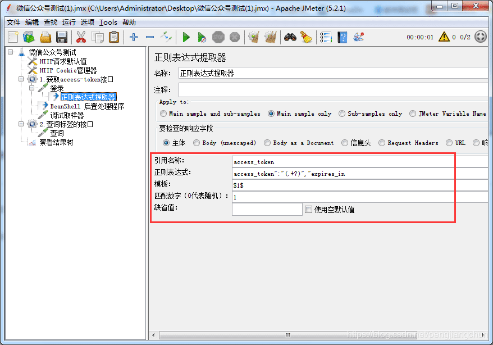Click the Copy icon in toolbar
This screenshot has height=345, width=493.
click(98, 37)
